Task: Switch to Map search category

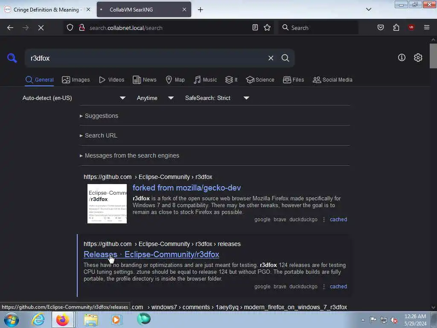Action: pos(175,80)
